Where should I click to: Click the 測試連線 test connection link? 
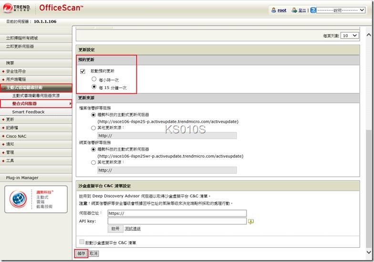point(133,229)
